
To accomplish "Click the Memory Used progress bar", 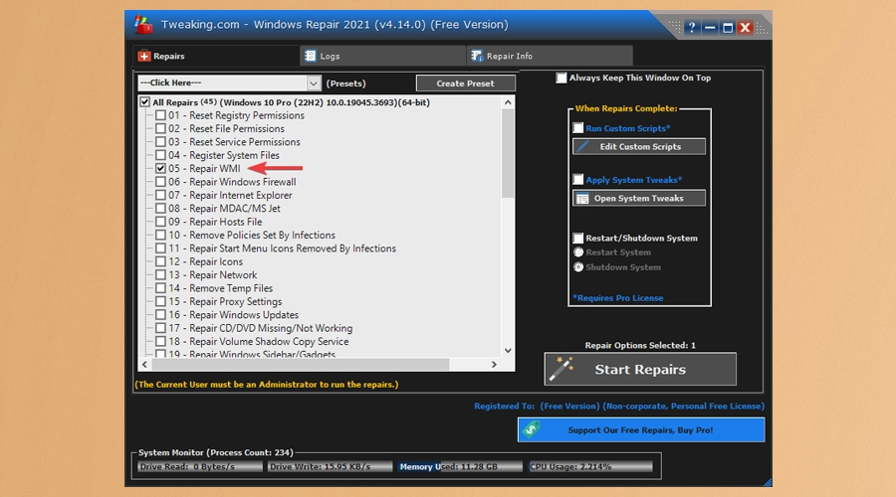I will (461, 467).
